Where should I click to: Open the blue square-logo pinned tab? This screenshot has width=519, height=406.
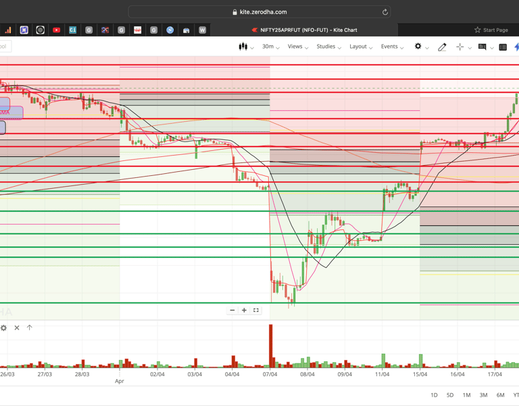[24, 30]
